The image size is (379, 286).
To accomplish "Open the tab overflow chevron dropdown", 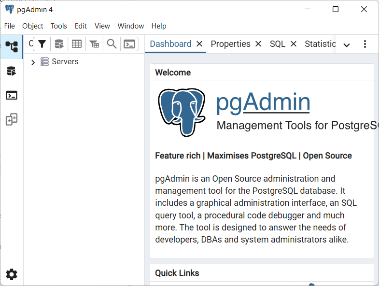I will point(347,45).
